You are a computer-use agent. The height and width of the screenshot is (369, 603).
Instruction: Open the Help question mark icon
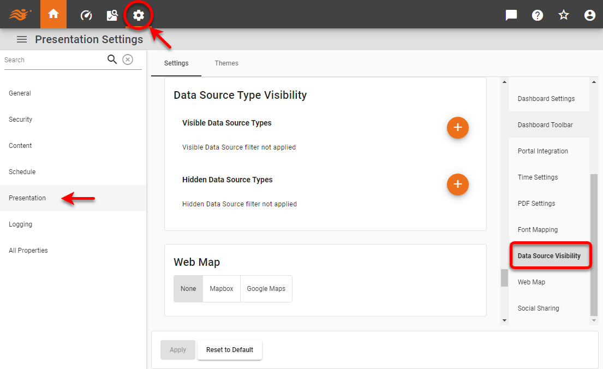[x=538, y=15]
